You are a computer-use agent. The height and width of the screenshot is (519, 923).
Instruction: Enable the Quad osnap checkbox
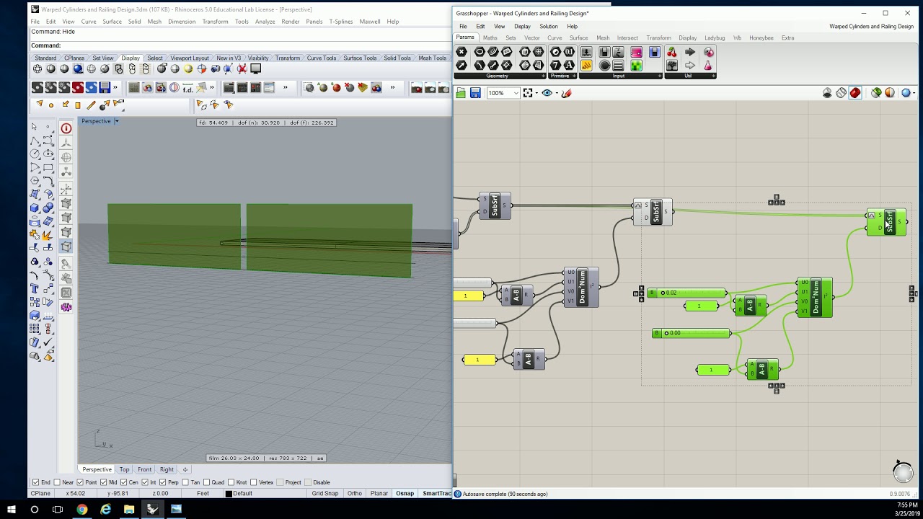208,482
